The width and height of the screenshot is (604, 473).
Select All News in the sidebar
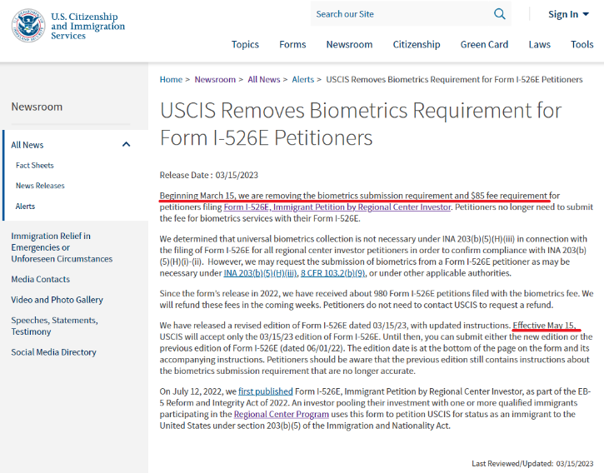[x=27, y=145]
